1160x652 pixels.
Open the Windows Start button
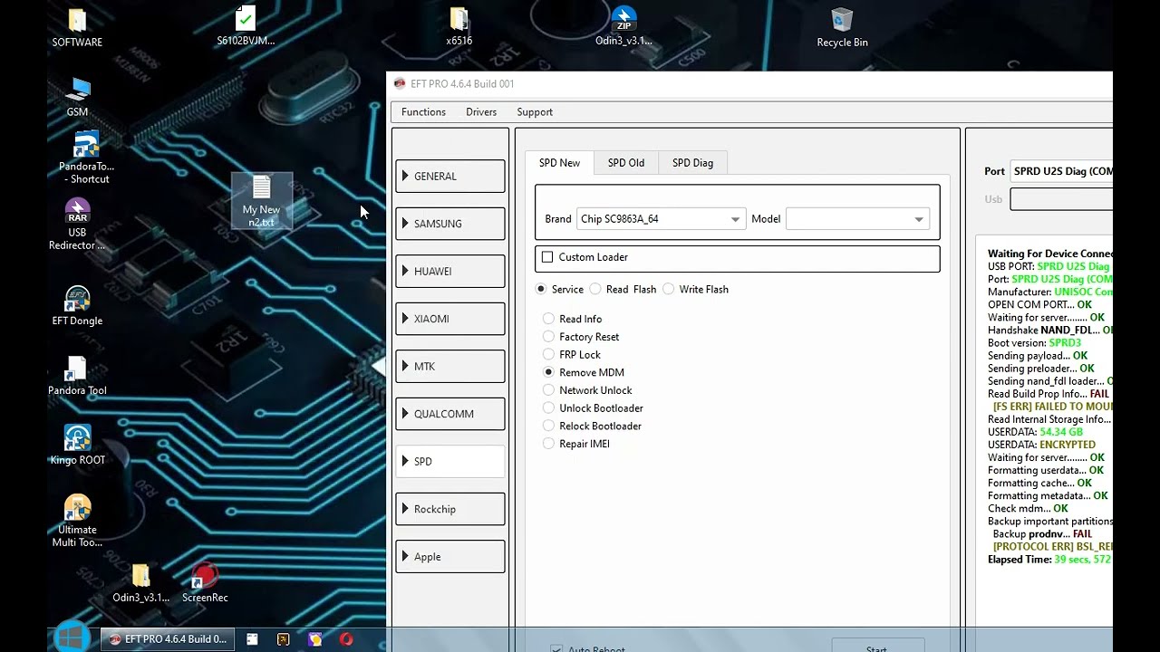(x=71, y=638)
